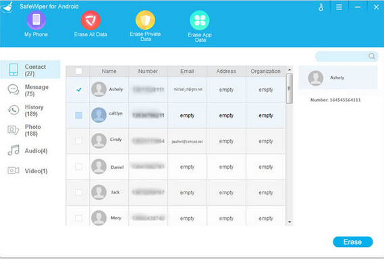
Task: Click the Number: 164545564111 detail text
Action: [x=335, y=100]
